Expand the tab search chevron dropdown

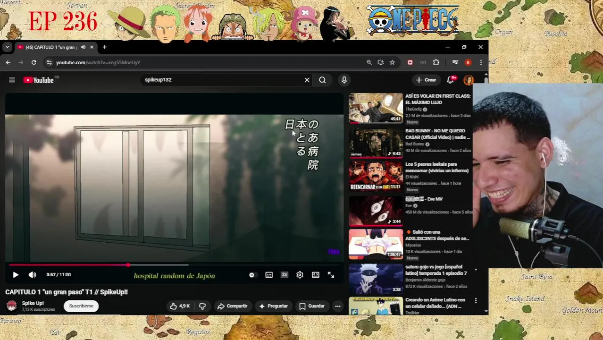point(7,47)
